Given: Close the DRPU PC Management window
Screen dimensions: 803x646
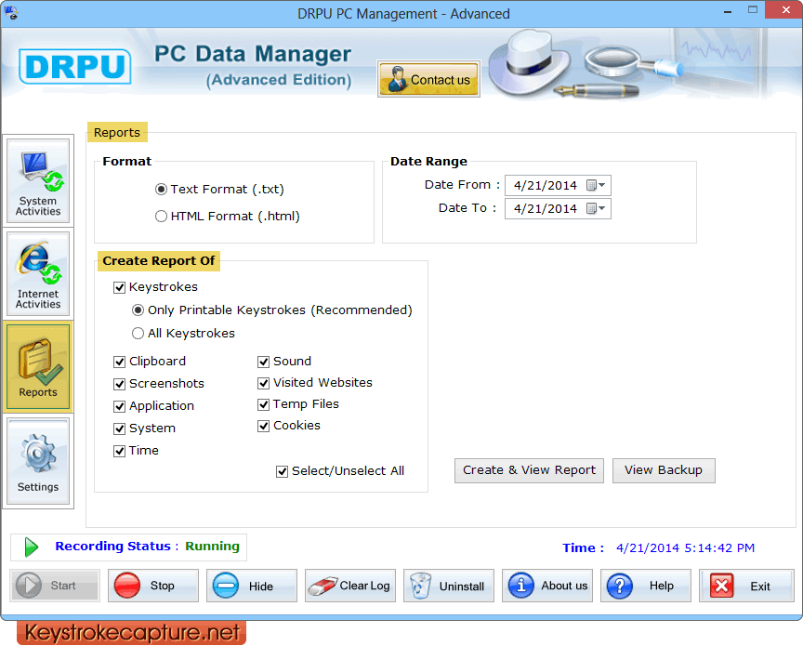Looking at the screenshot, I should 785,9.
